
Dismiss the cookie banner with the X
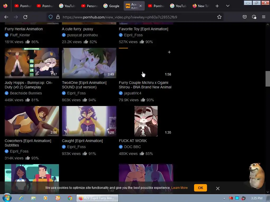click(x=218, y=188)
